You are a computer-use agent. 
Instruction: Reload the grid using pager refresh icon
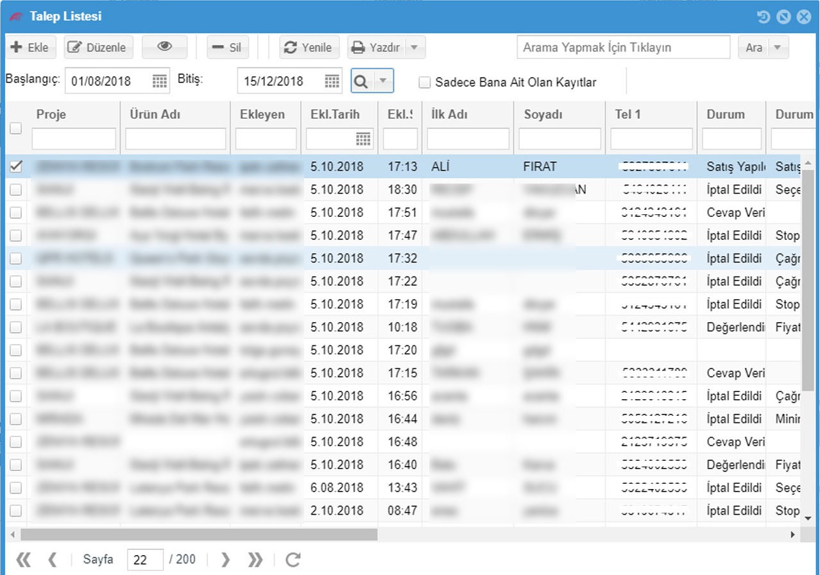tap(293, 560)
